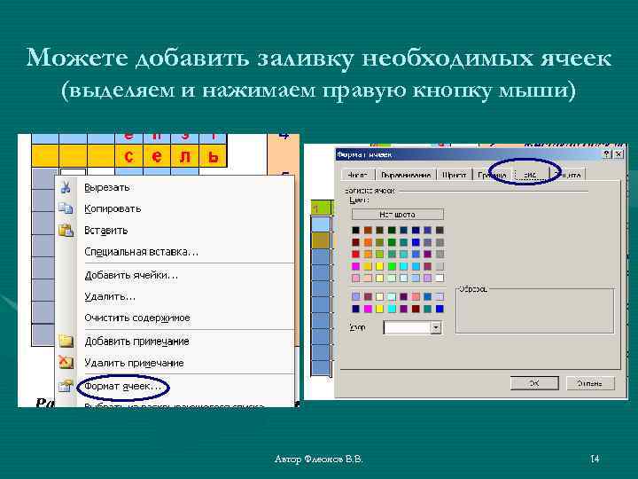Select the orange cell containing letter л

(x=185, y=155)
